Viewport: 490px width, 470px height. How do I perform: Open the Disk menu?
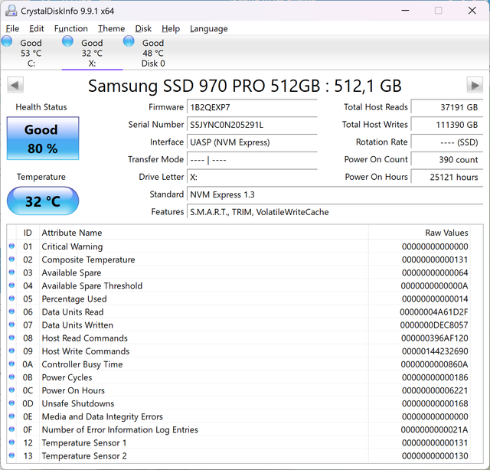pyautogui.click(x=143, y=28)
